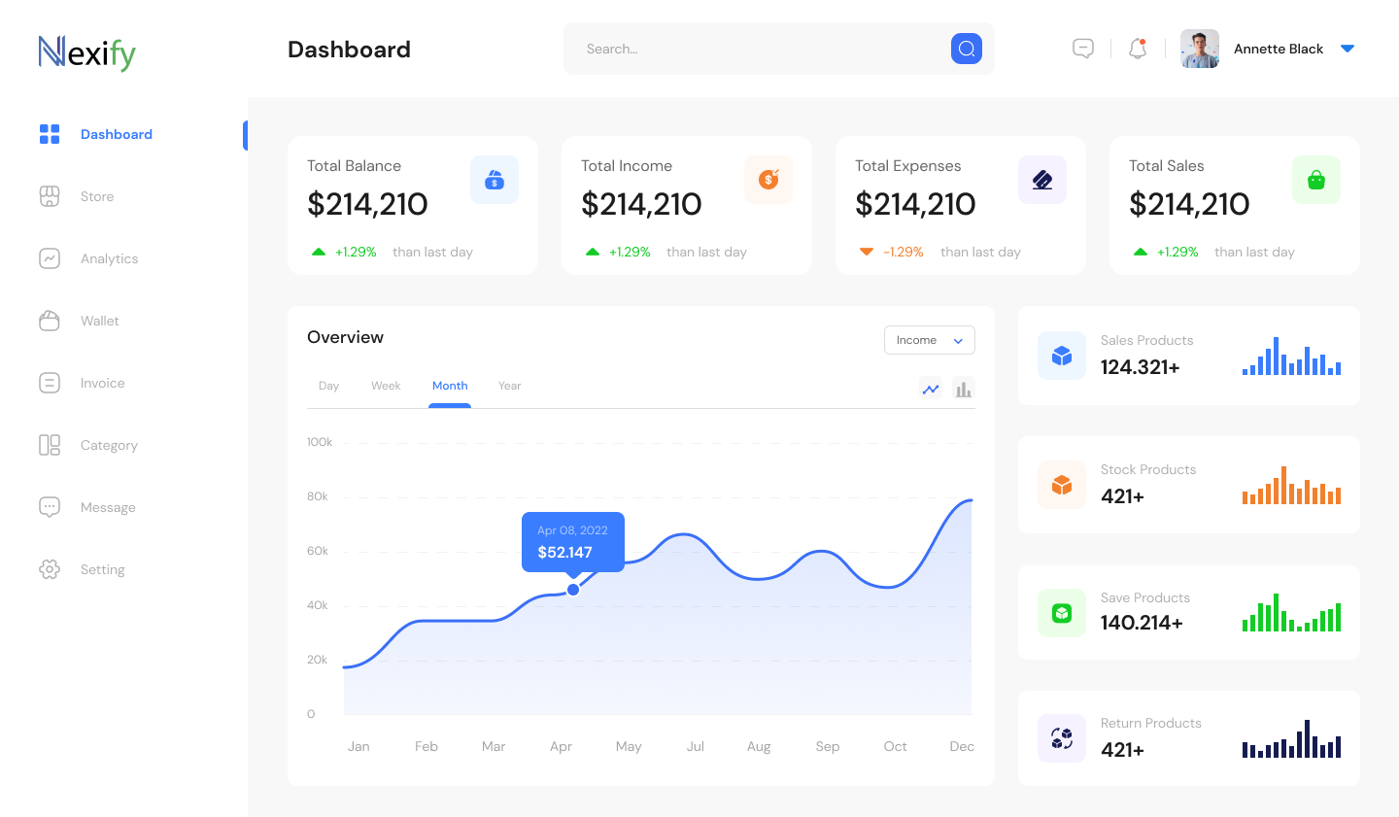This screenshot has height=817, width=1399.
Task: Switch chart to line graph view
Action: 931,390
